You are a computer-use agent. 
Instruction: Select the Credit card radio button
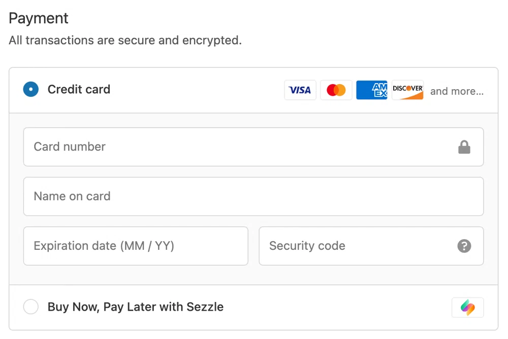pyautogui.click(x=31, y=90)
